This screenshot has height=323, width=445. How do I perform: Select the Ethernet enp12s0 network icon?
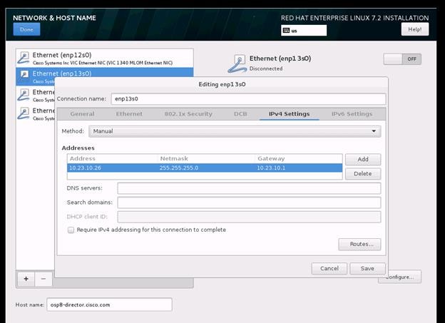pyautogui.click(x=24, y=58)
